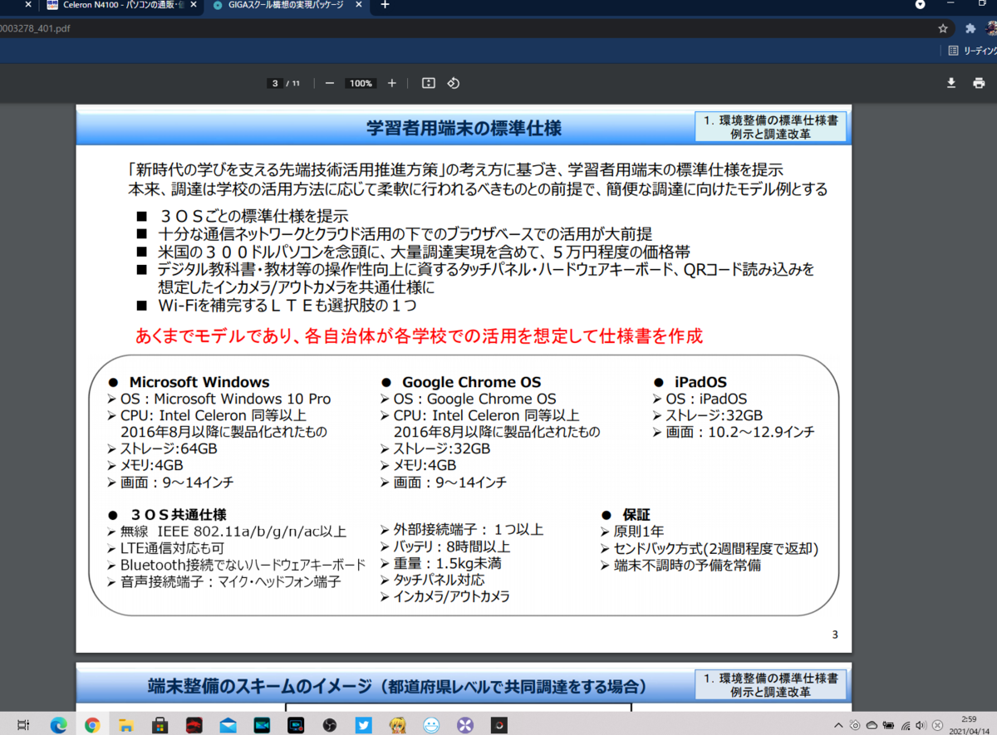This screenshot has height=735, width=997.
Task: Open the blue smiley face app on the taskbar
Action: pyautogui.click(x=431, y=725)
